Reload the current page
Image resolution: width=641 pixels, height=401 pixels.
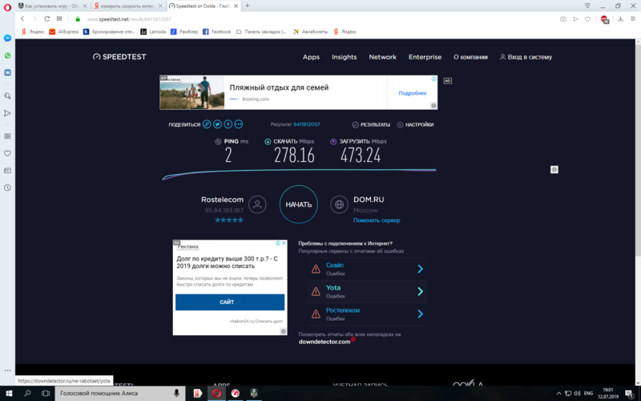[x=47, y=18]
